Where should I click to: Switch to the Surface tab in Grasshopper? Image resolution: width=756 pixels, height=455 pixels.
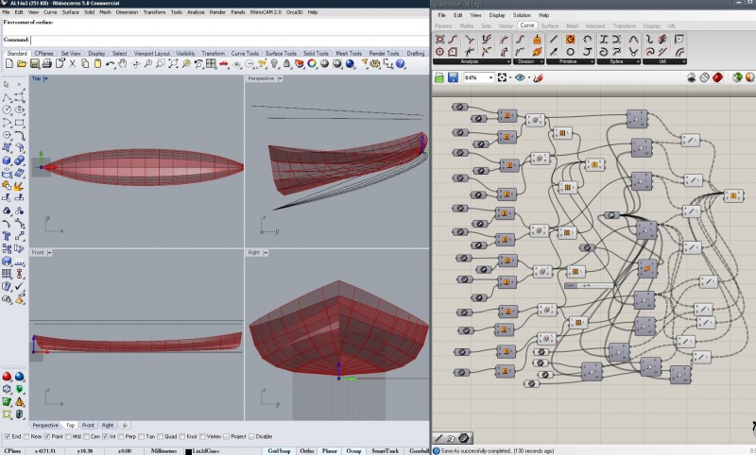pos(549,25)
